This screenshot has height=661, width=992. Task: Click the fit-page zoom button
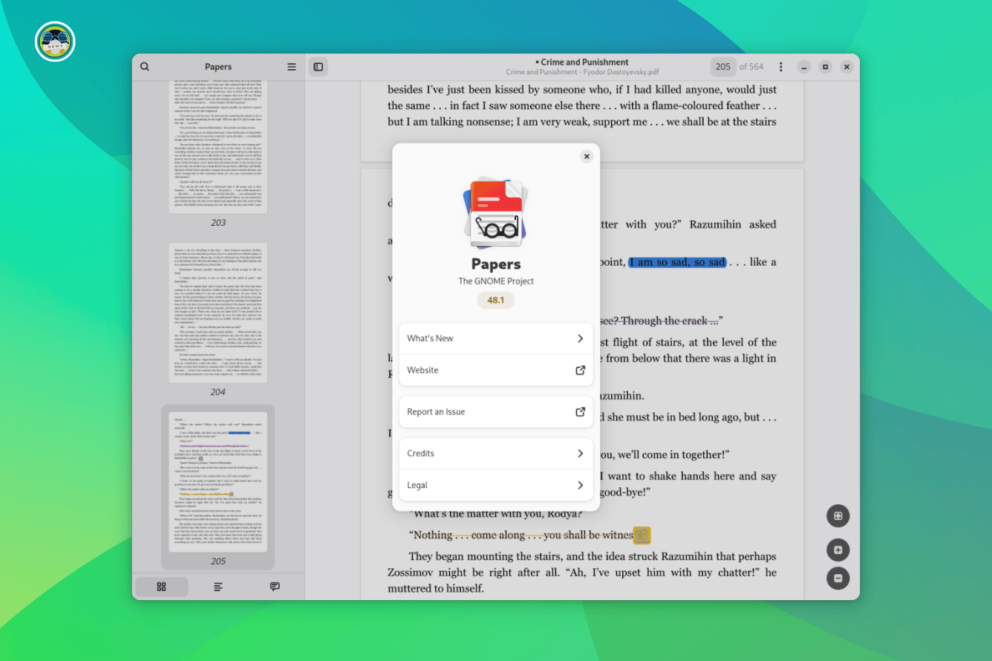838,516
